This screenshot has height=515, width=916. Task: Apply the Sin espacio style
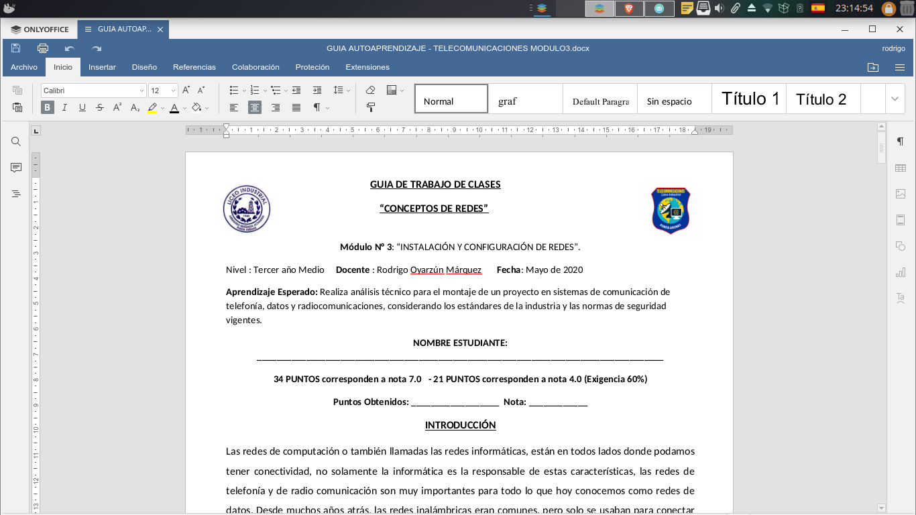click(x=674, y=99)
